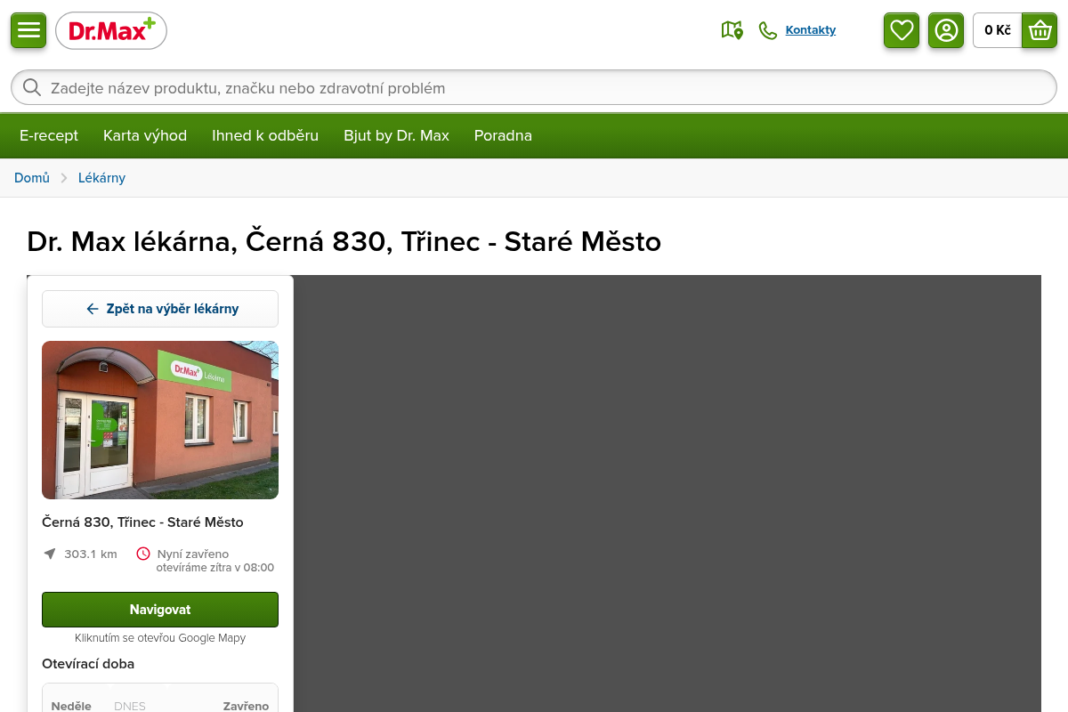Screen dimensions: 1068x712
Task: Click the Nyní zavřeno status text
Action: [193, 554]
